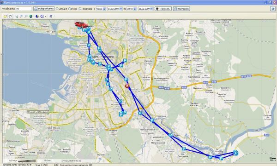
Task: Click the green globe map icon
Action: pyautogui.click(x=31, y=16)
